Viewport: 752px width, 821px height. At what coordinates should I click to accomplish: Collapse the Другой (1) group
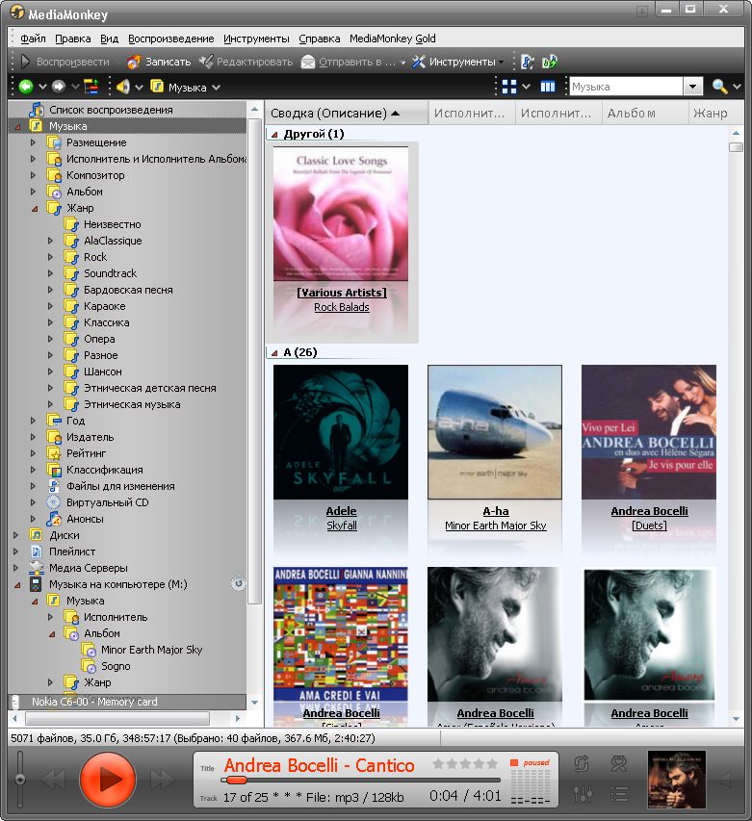tap(273, 134)
